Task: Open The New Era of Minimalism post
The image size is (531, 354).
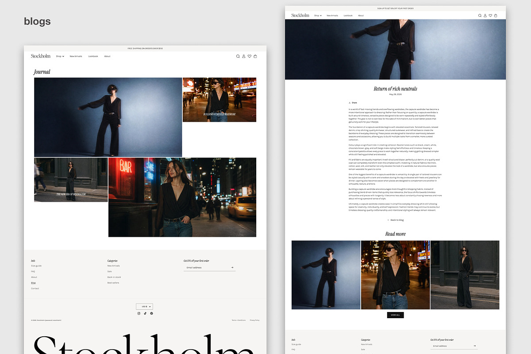Action: coord(71,180)
